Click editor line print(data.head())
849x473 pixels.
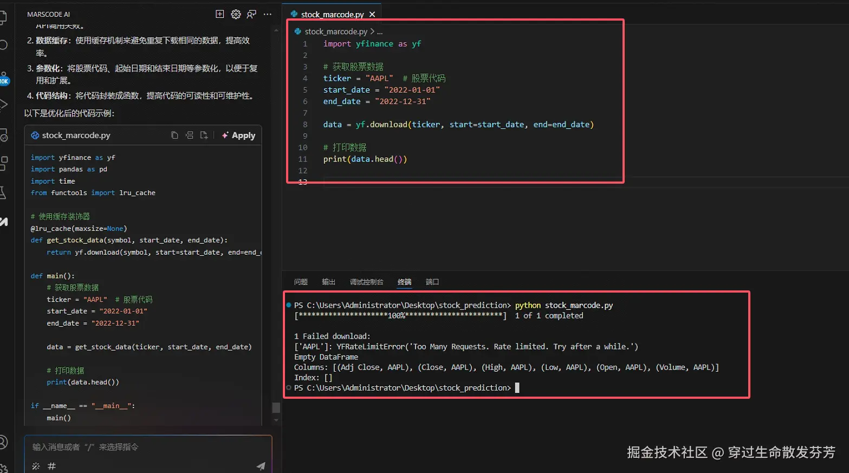(365, 159)
